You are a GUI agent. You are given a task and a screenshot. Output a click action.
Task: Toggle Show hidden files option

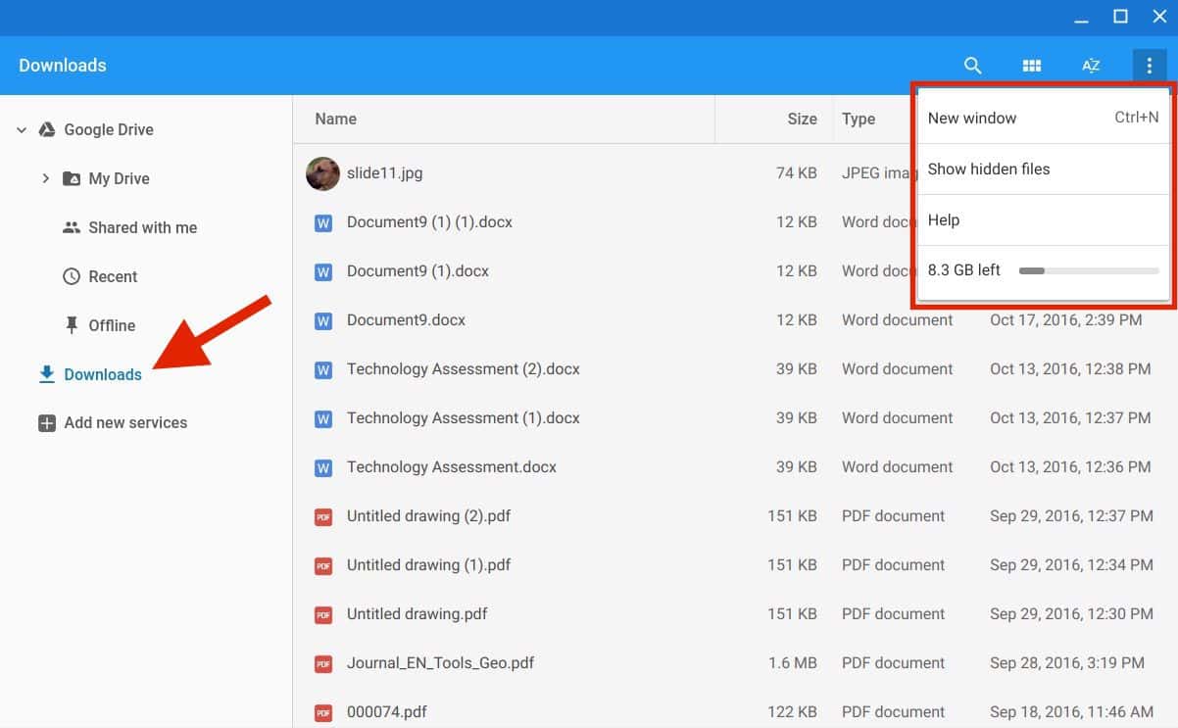point(988,169)
